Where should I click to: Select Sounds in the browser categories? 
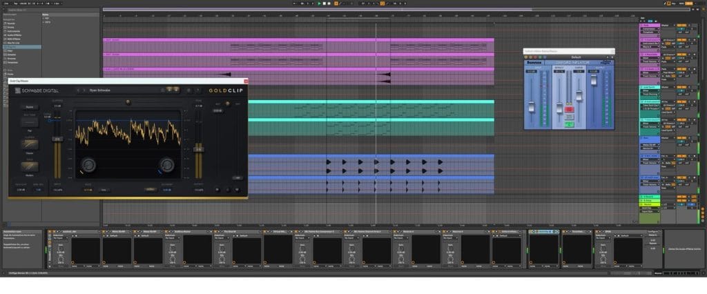(x=11, y=23)
